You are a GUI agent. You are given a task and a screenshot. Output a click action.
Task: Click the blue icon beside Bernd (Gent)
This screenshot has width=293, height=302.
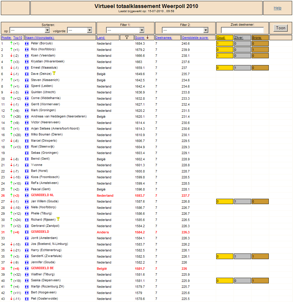click(27, 159)
